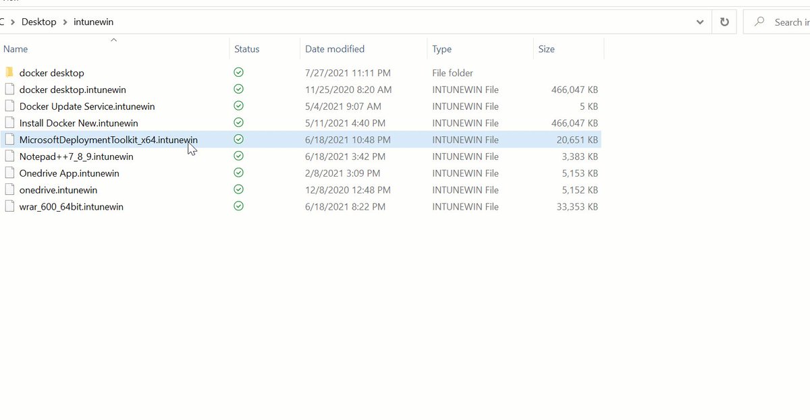The width and height of the screenshot is (810, 420).
Task: Click size value 33,353 KB
Action: coord(577,207)
